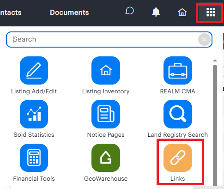This screenshot has height=189, width=224.
Task: Open the notifications bell icon
Action: click(156, 12)
